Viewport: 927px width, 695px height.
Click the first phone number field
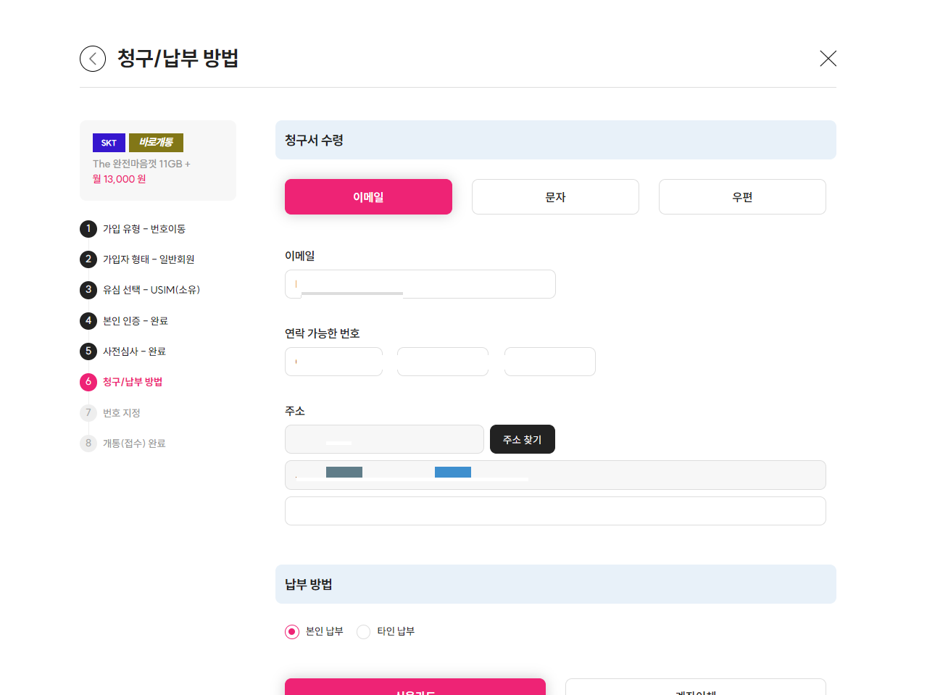click(x=333, y=362)
